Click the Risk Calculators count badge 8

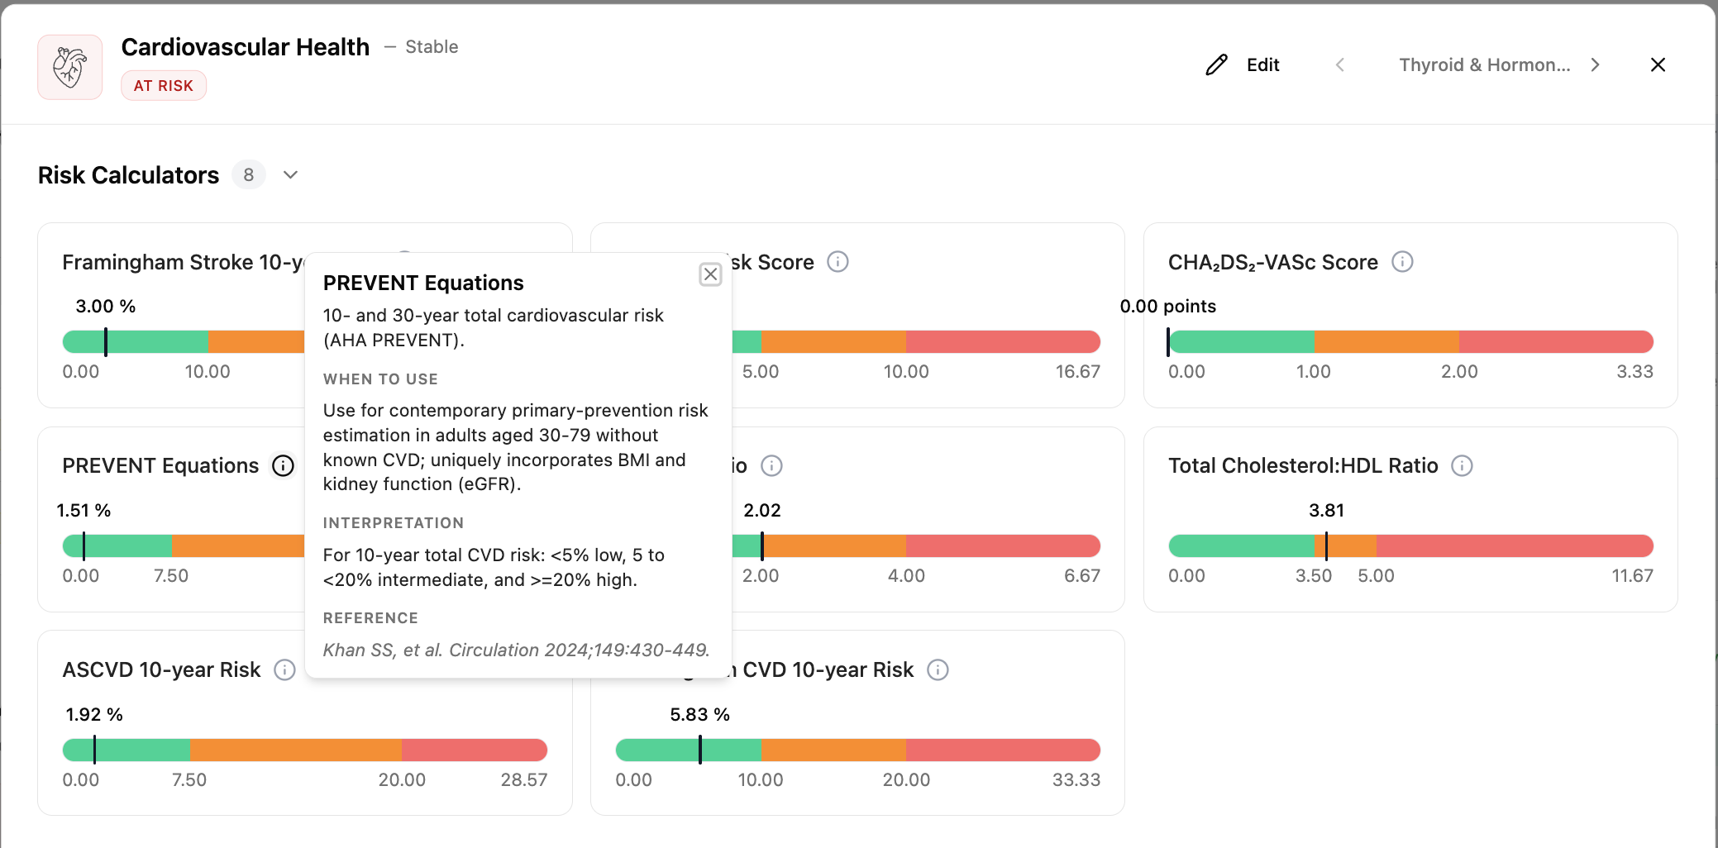coord(248,175)
